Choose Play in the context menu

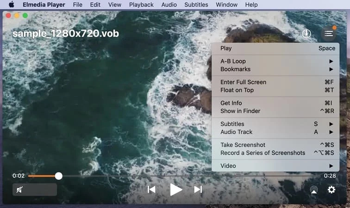tap(275, 49)
